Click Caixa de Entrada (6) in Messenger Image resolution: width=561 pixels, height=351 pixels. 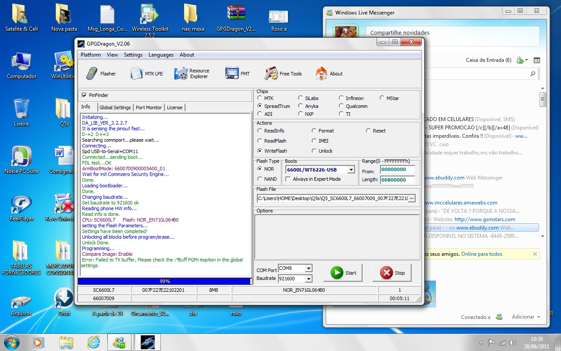coord(488,60)
